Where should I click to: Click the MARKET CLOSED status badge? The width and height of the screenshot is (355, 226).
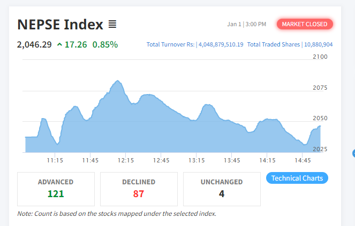(305, 24)
